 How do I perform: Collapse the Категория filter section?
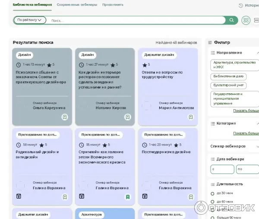(x=258, y=124)
